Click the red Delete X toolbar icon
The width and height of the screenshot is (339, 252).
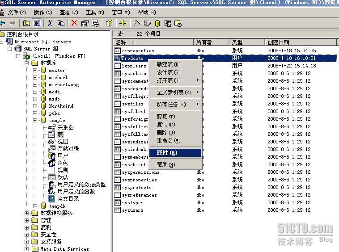(74, 23)
